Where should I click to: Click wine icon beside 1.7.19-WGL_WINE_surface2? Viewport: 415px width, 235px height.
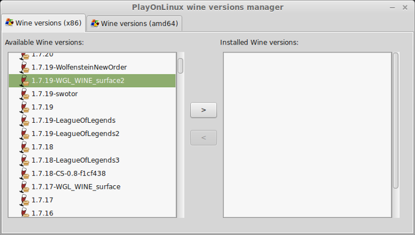pyautogui.click(x=24, y=81)
